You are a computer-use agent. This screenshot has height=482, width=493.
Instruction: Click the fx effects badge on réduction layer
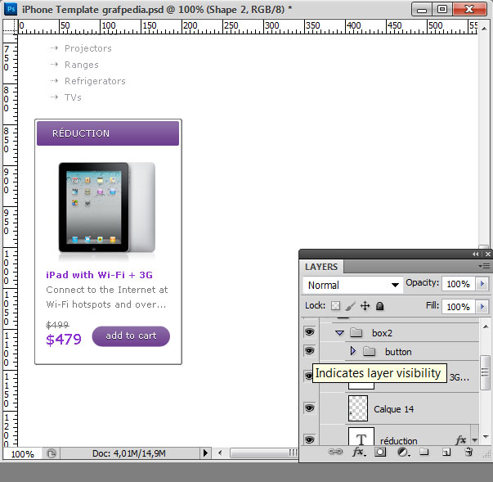click(460, 439)
